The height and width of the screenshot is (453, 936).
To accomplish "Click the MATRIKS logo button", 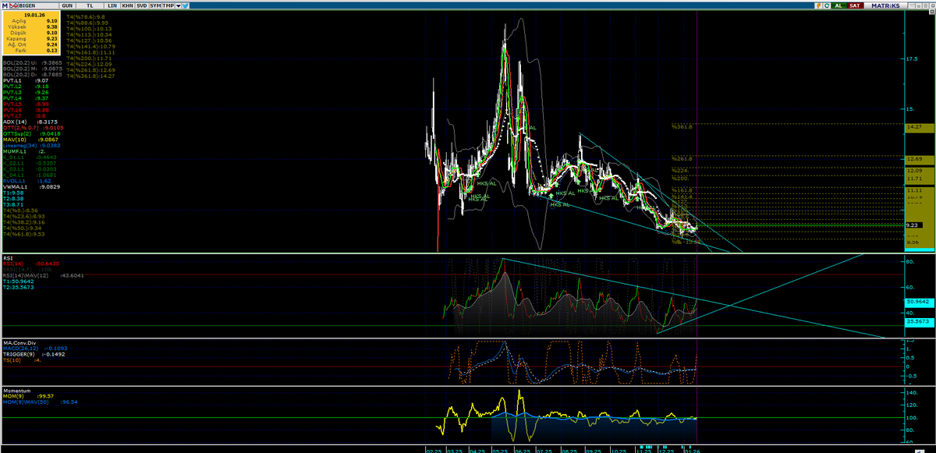I will click(x=885, y=5).
